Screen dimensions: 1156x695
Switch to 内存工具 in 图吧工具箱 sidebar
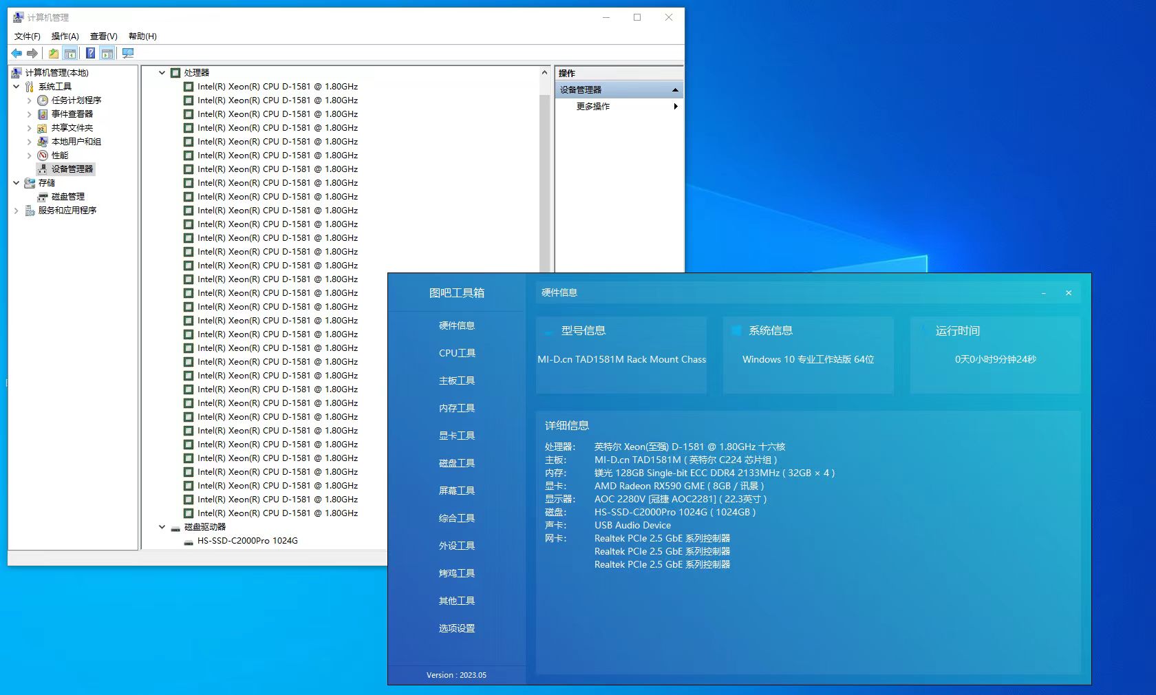[x=457, y=408]
